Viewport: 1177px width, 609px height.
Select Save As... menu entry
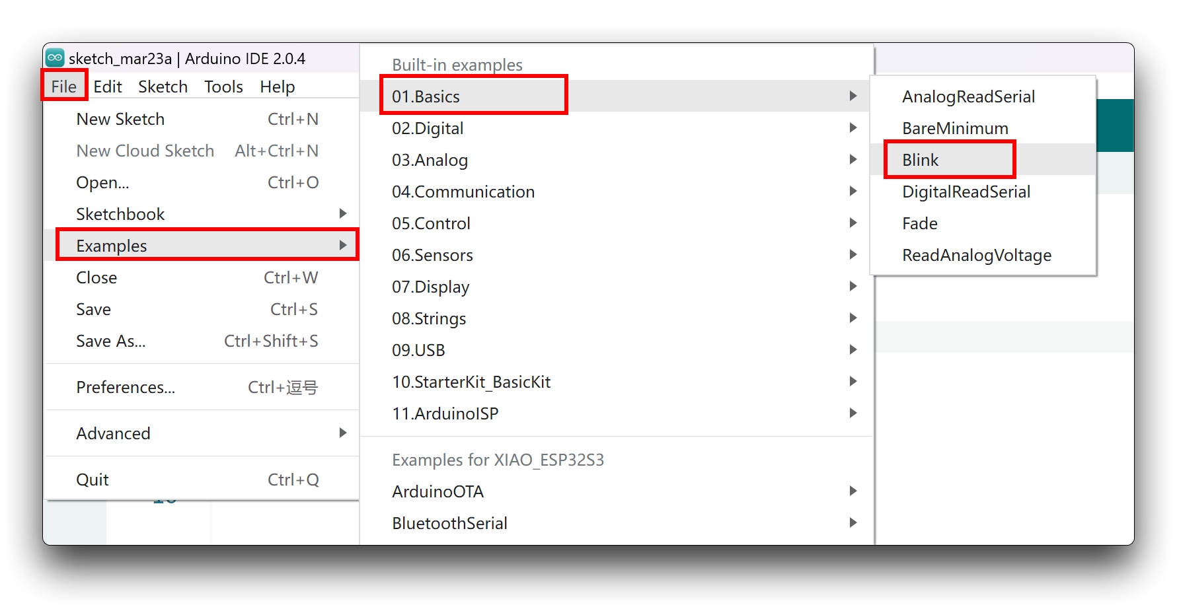click(202, 341)
